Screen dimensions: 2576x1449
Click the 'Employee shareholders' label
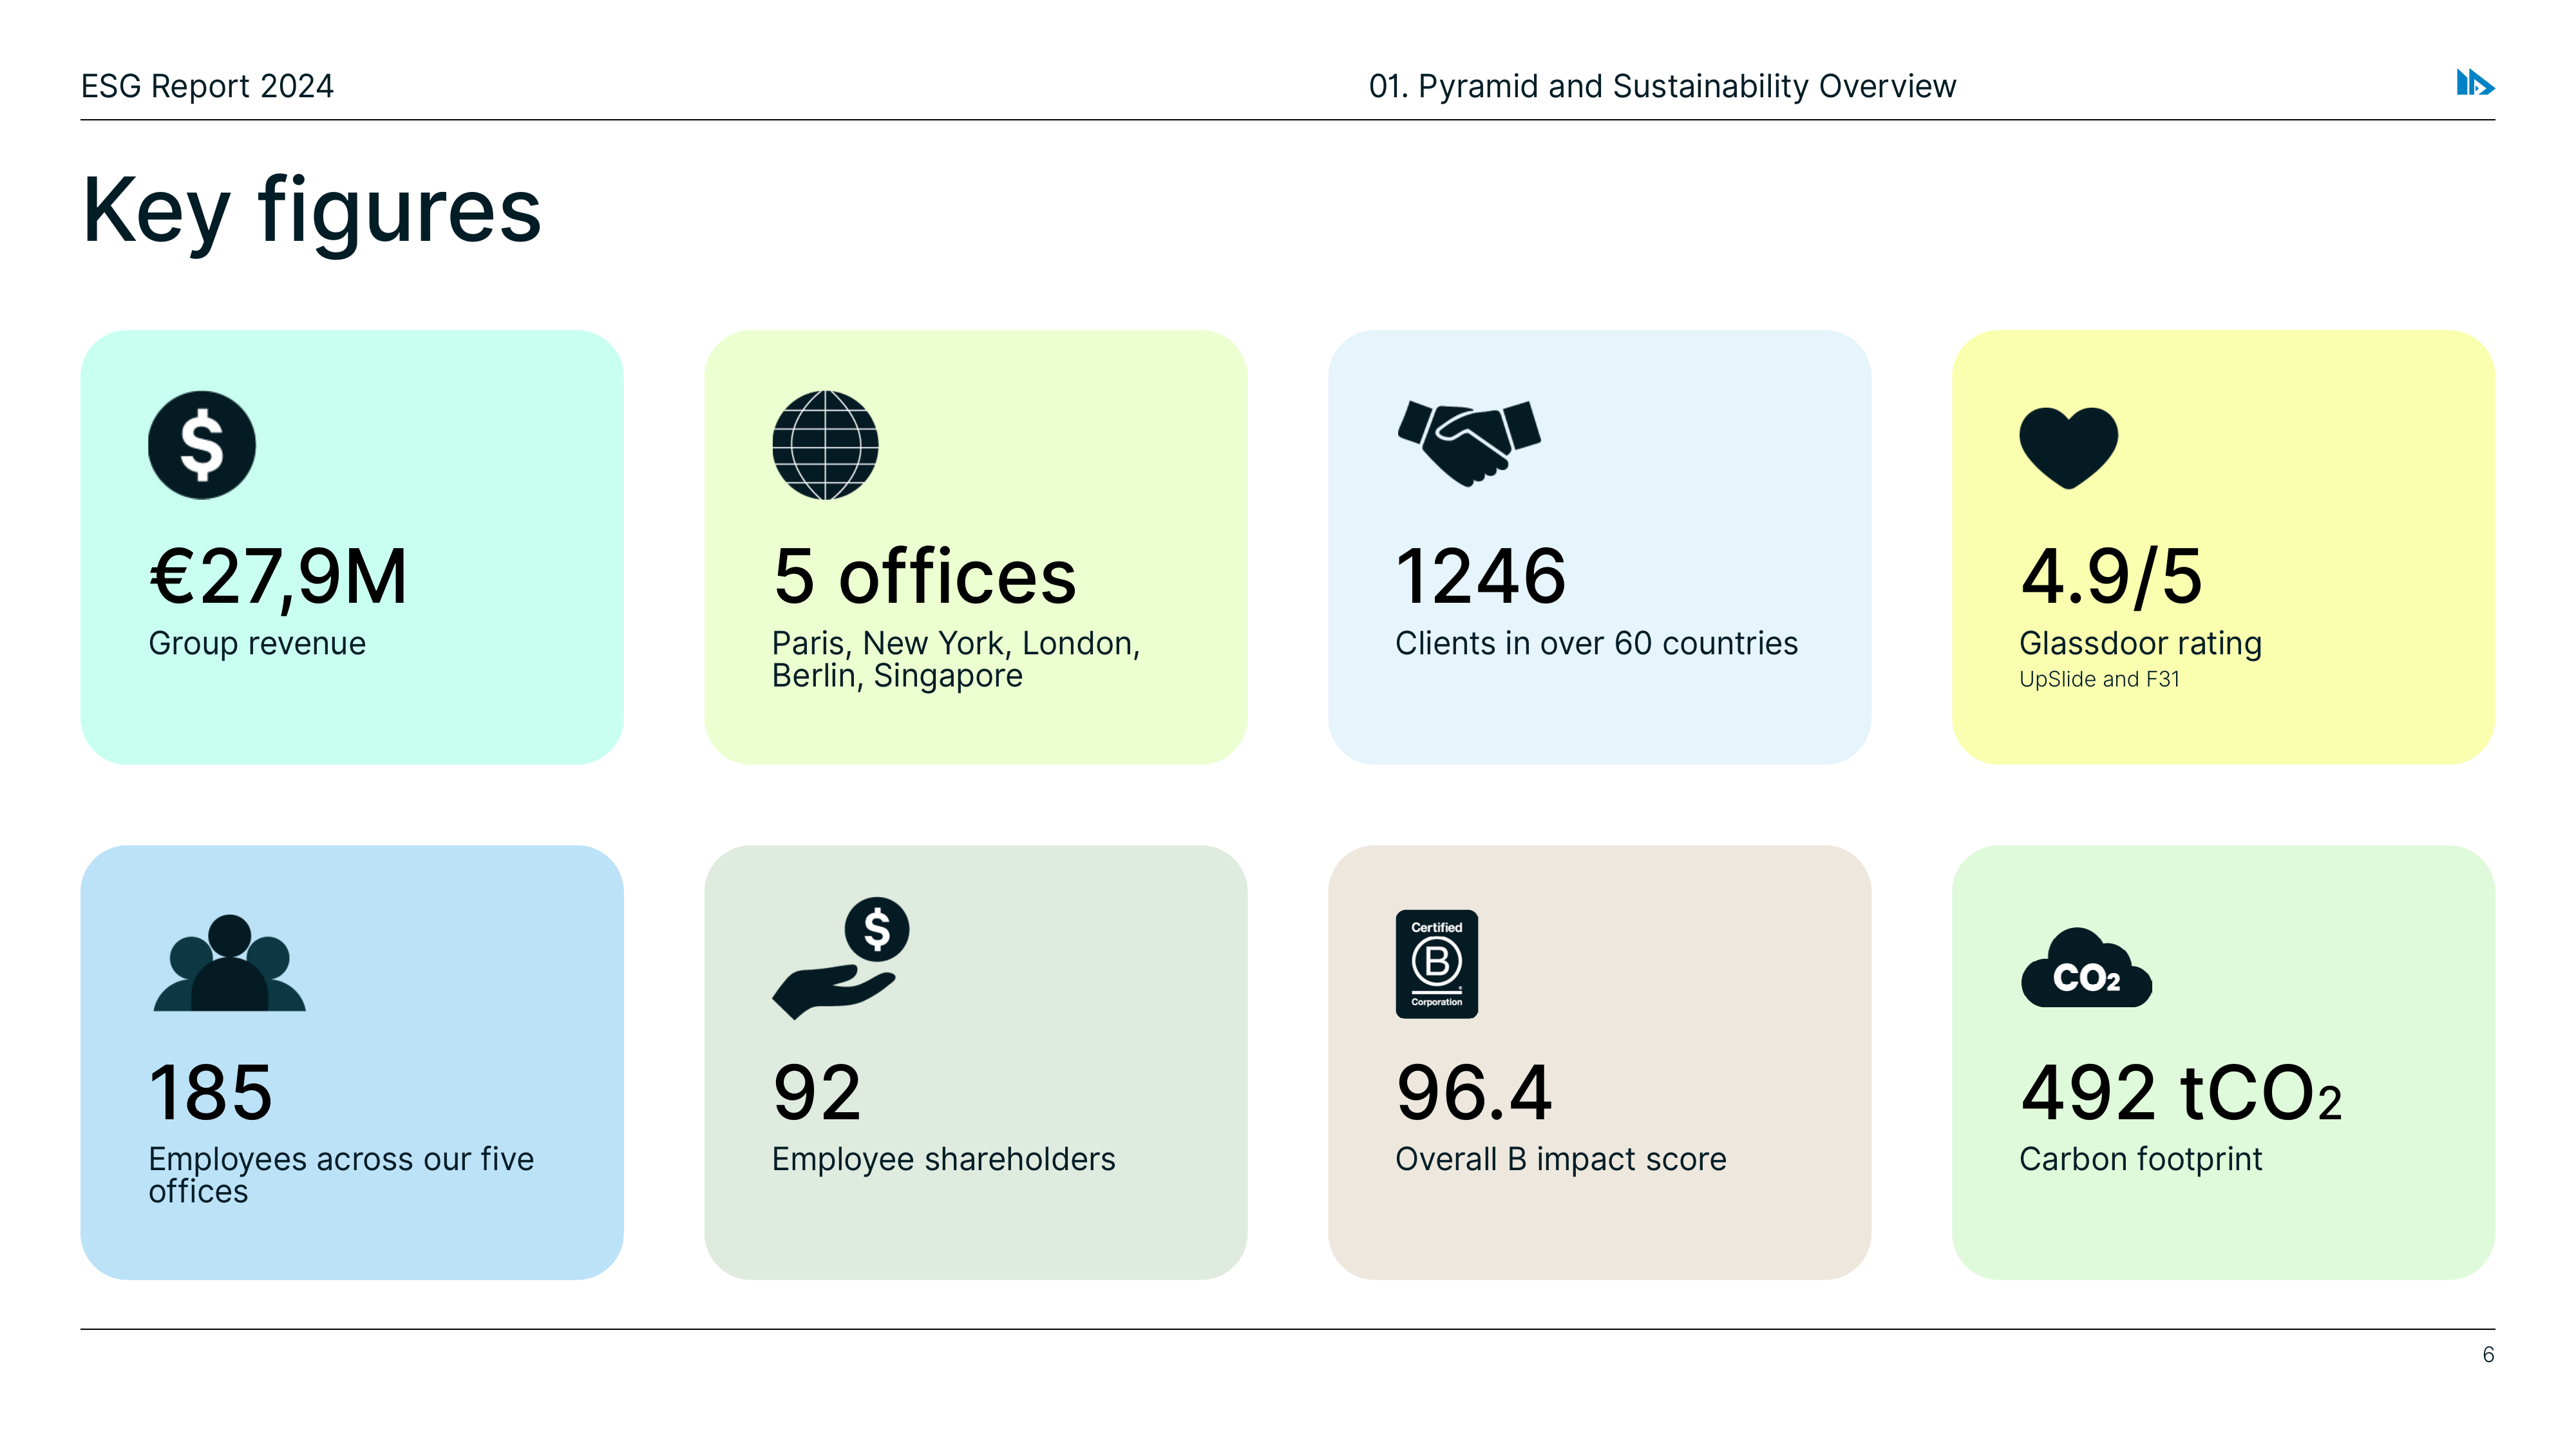(943, 1159)
